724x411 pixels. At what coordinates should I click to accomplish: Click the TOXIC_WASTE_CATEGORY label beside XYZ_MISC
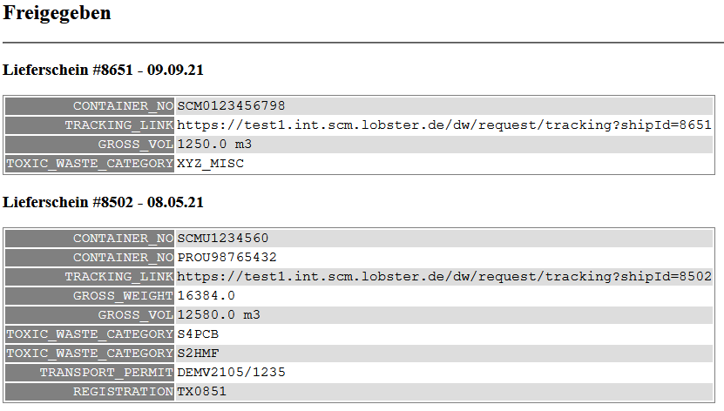click(x=90, y=164)
